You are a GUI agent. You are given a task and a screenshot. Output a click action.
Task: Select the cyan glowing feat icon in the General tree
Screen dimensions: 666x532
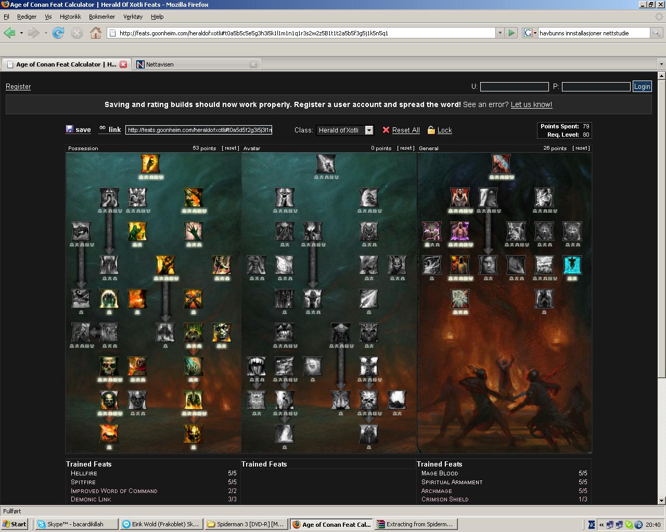[572, 265]
